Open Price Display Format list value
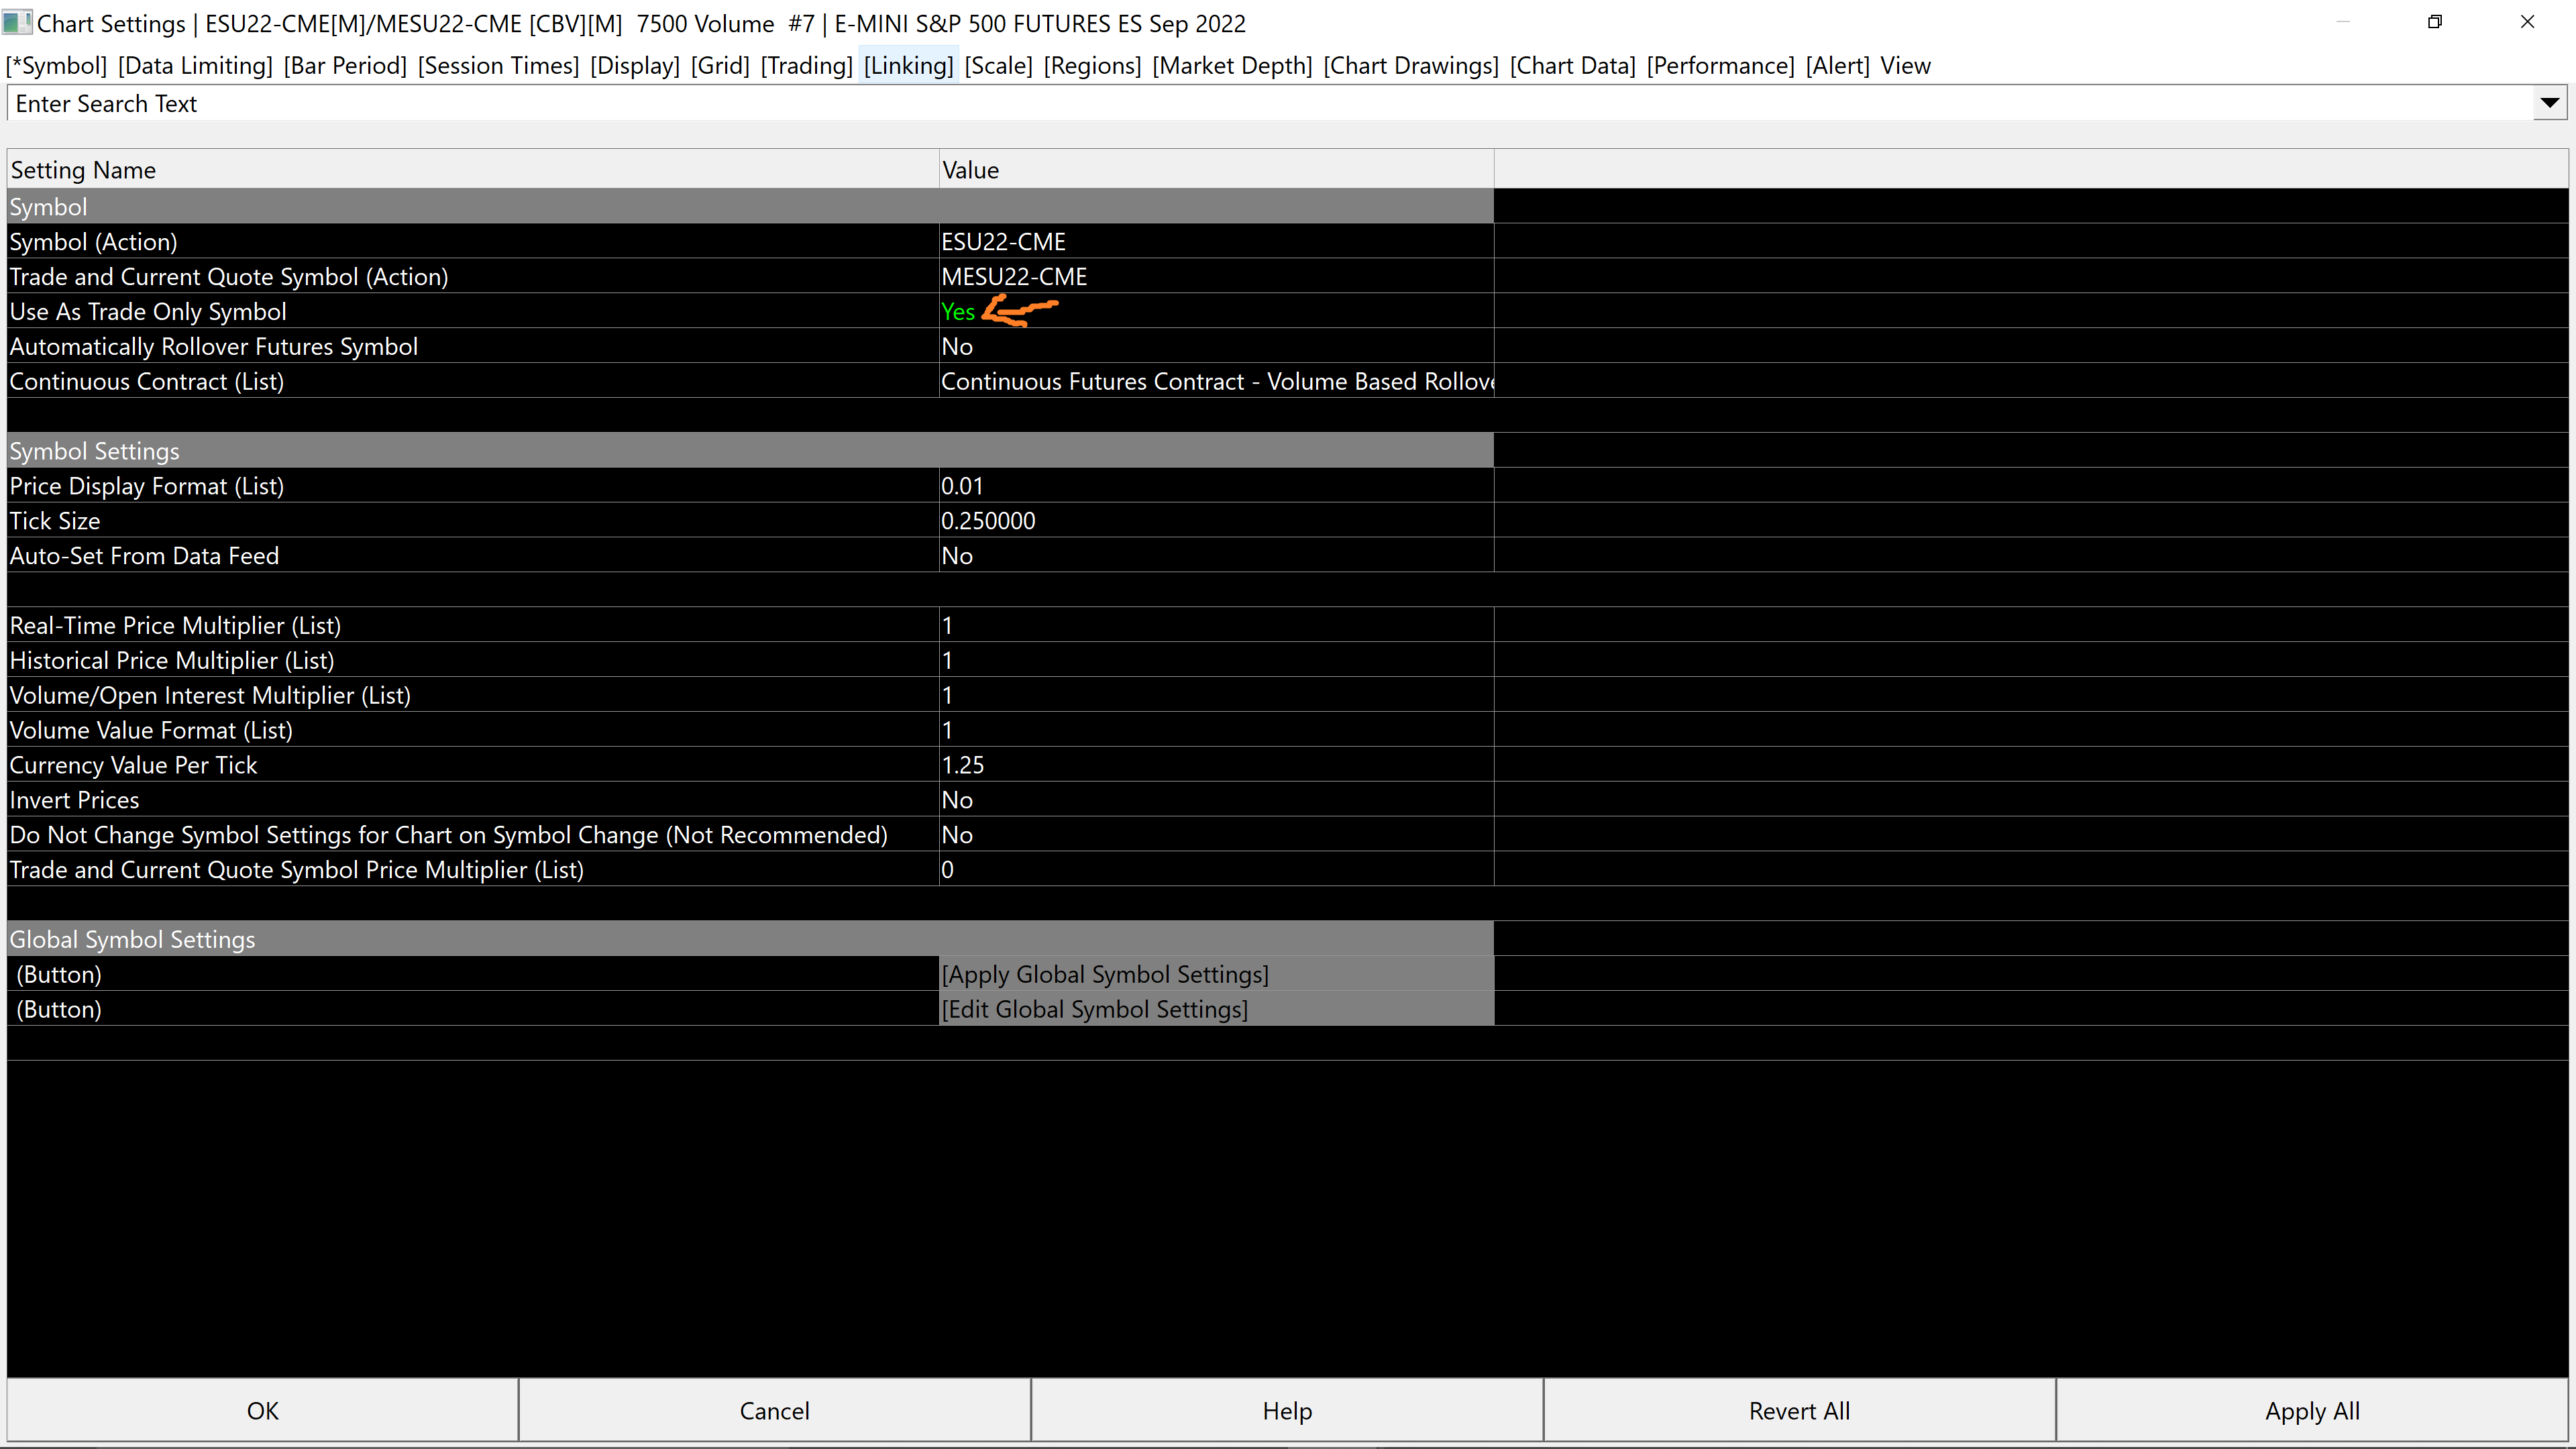 (962, 486)
